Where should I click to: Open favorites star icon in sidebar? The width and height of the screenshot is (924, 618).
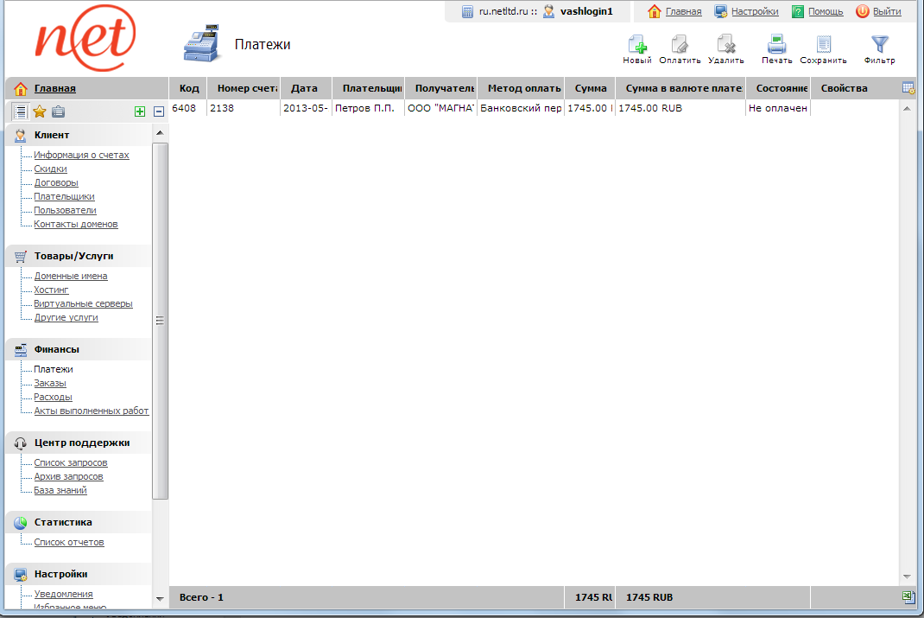39,111
